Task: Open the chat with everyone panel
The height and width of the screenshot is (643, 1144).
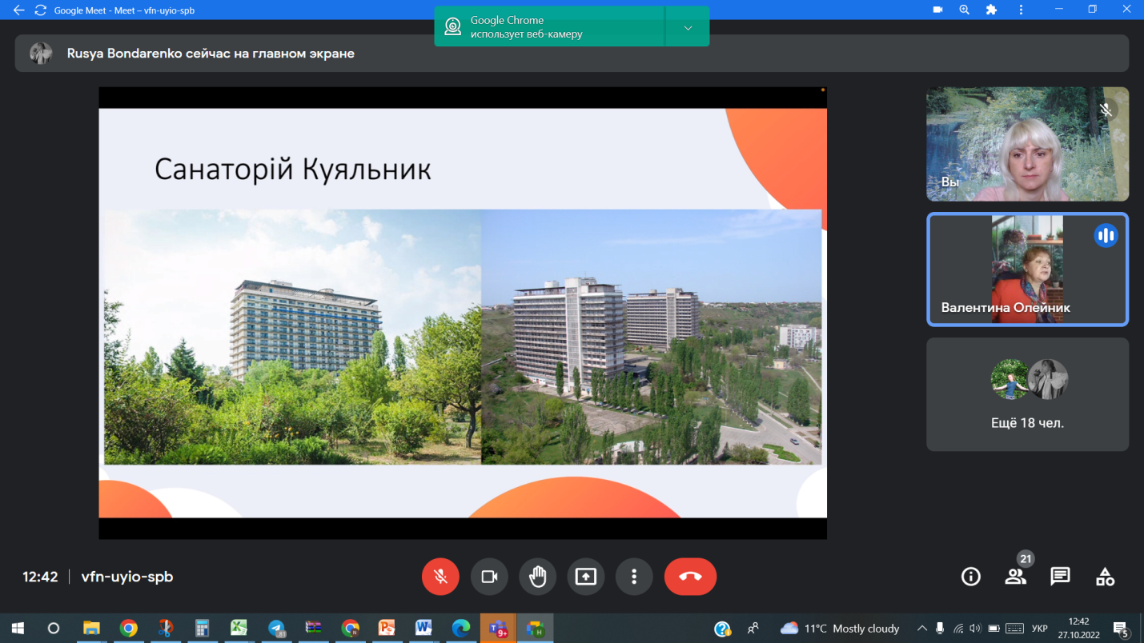Action: pos(1060,577)
